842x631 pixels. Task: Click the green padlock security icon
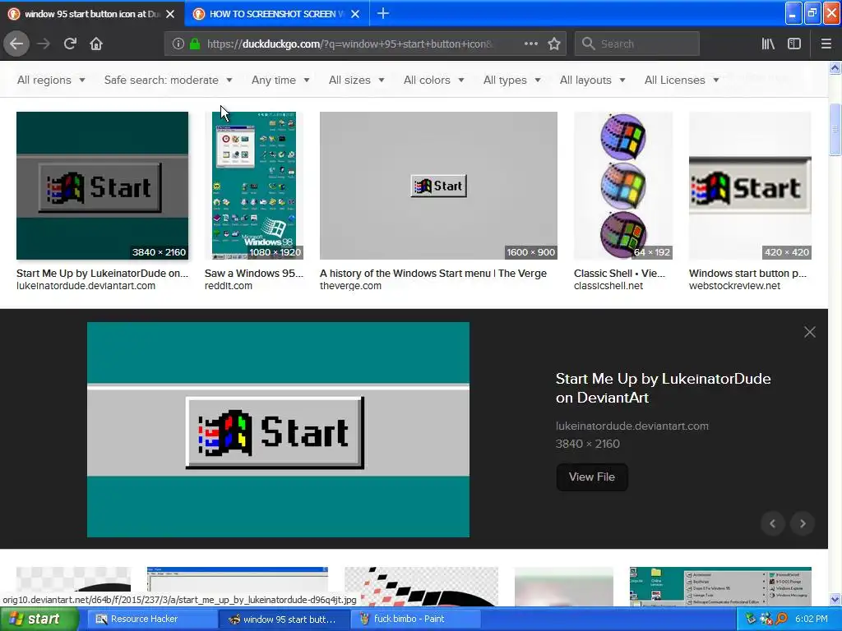pos(195,44)
